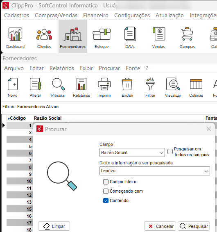
Task: Select supplier row with code 1
Action: click(x=20, y=125)
